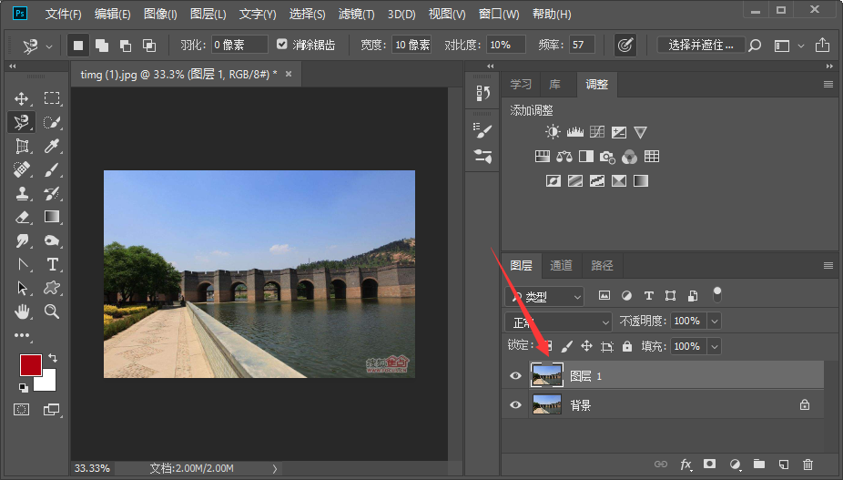Viewport: 843px width, 480px height.
Task: Enable Add to selection mode
Action: point(102,46)
